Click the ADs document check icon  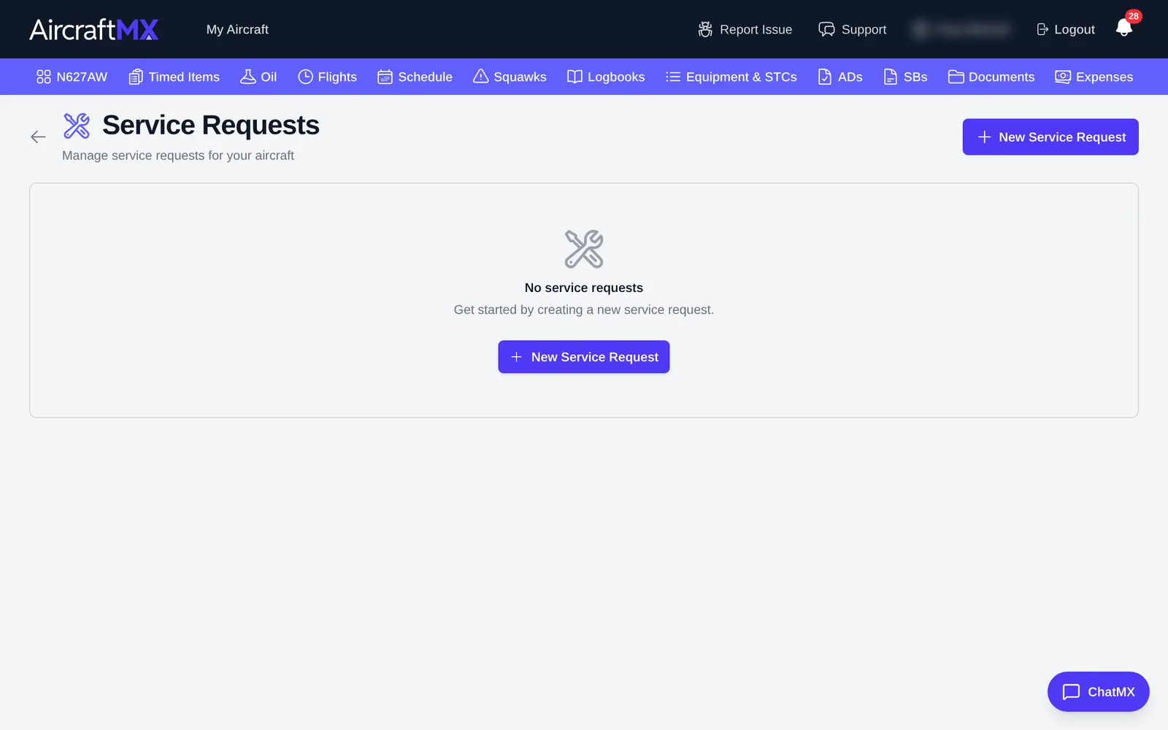825,77
